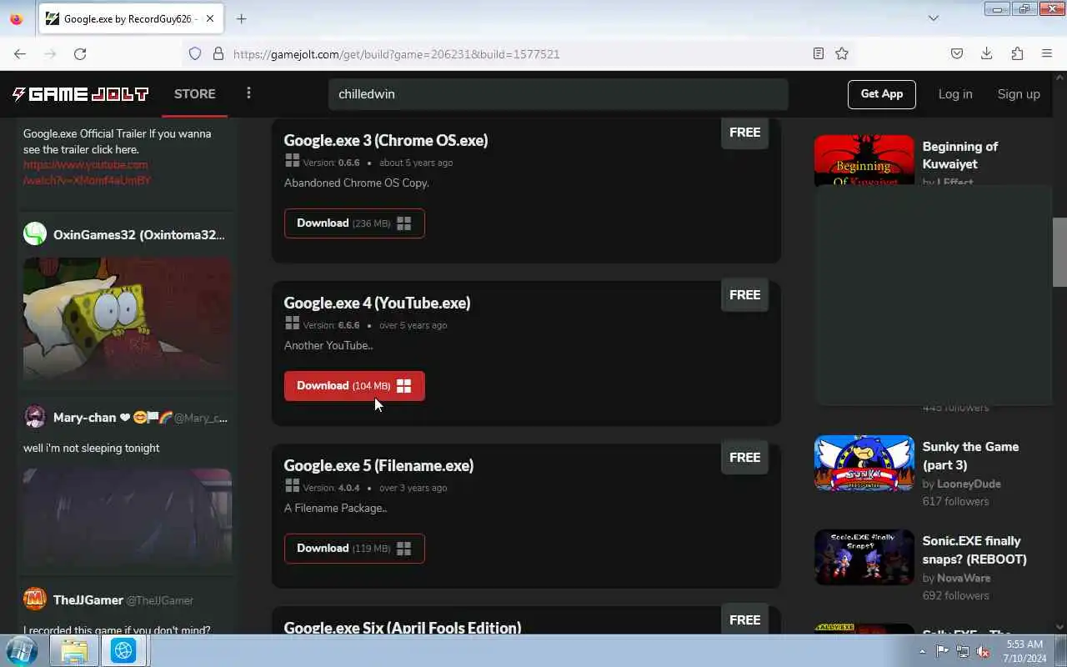
Task: Click the Save to Pocket icon
Action: click(x=957, y=53)
